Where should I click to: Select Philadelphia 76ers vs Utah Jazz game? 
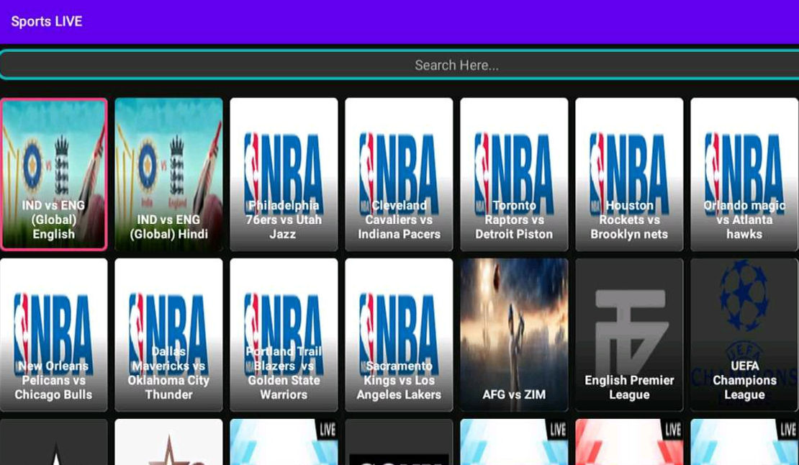284,174
